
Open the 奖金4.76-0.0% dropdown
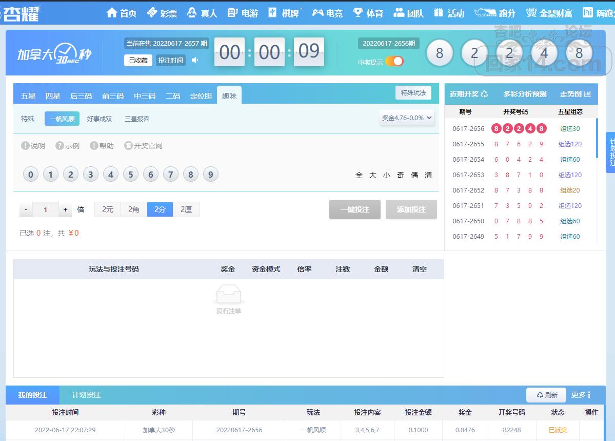click(x=407, y=118)
